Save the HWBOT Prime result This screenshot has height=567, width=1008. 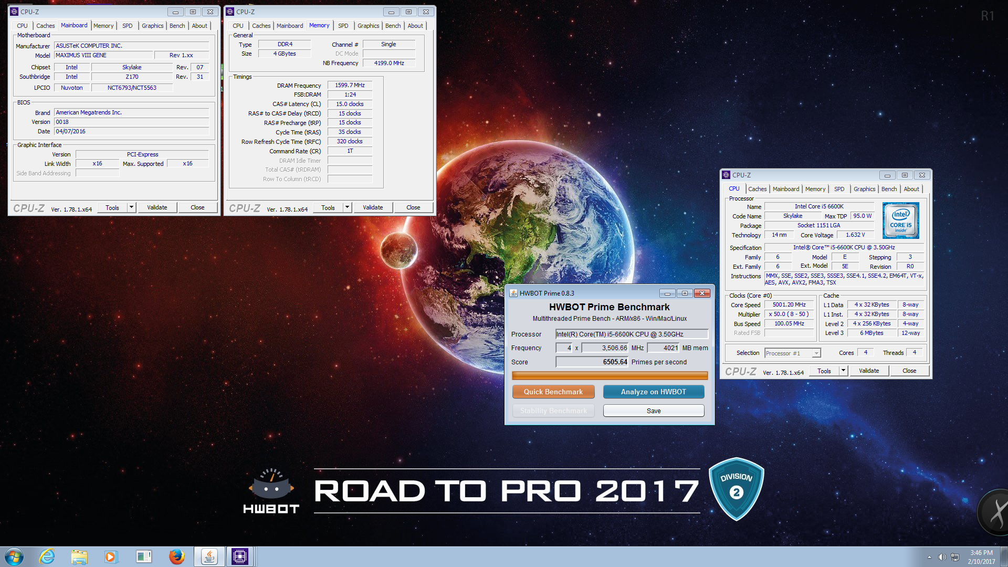click(654, 411)
